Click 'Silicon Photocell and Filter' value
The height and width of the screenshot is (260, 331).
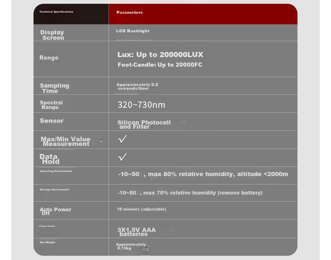(144, 125)
